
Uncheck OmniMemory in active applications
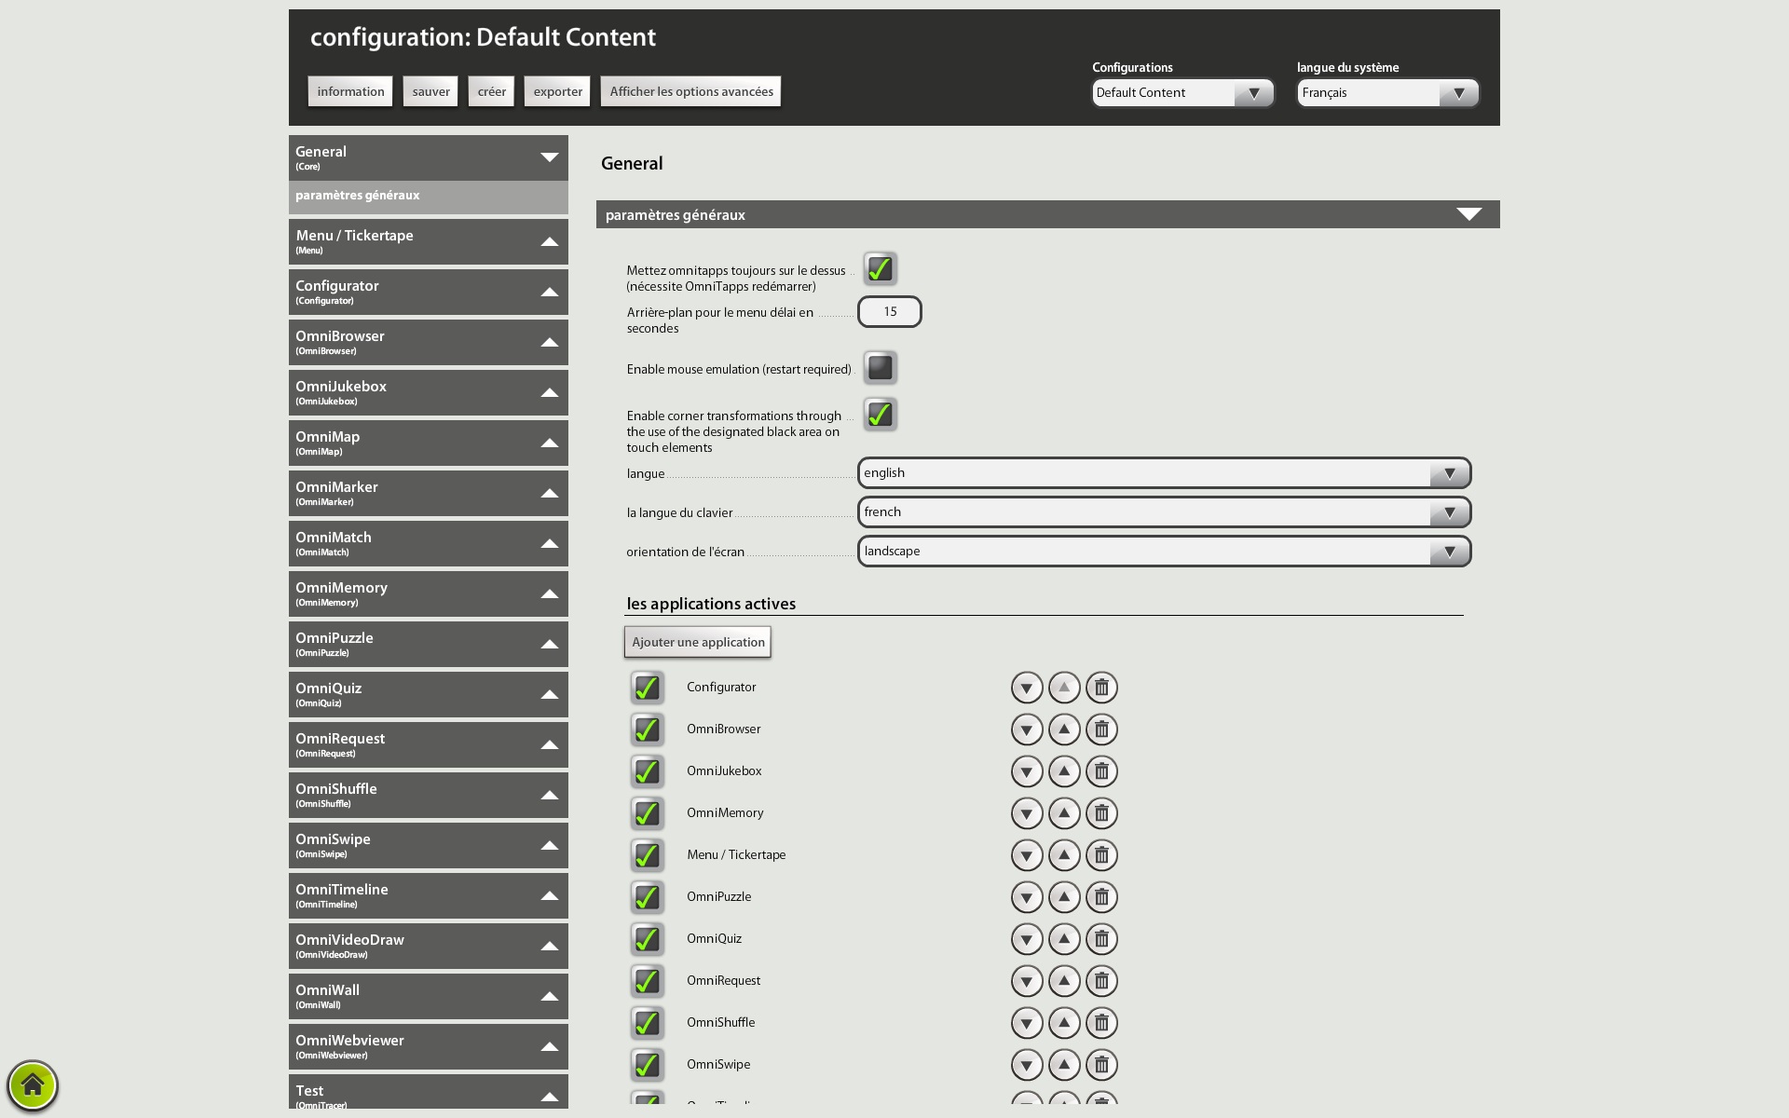(x=647, y=814)
